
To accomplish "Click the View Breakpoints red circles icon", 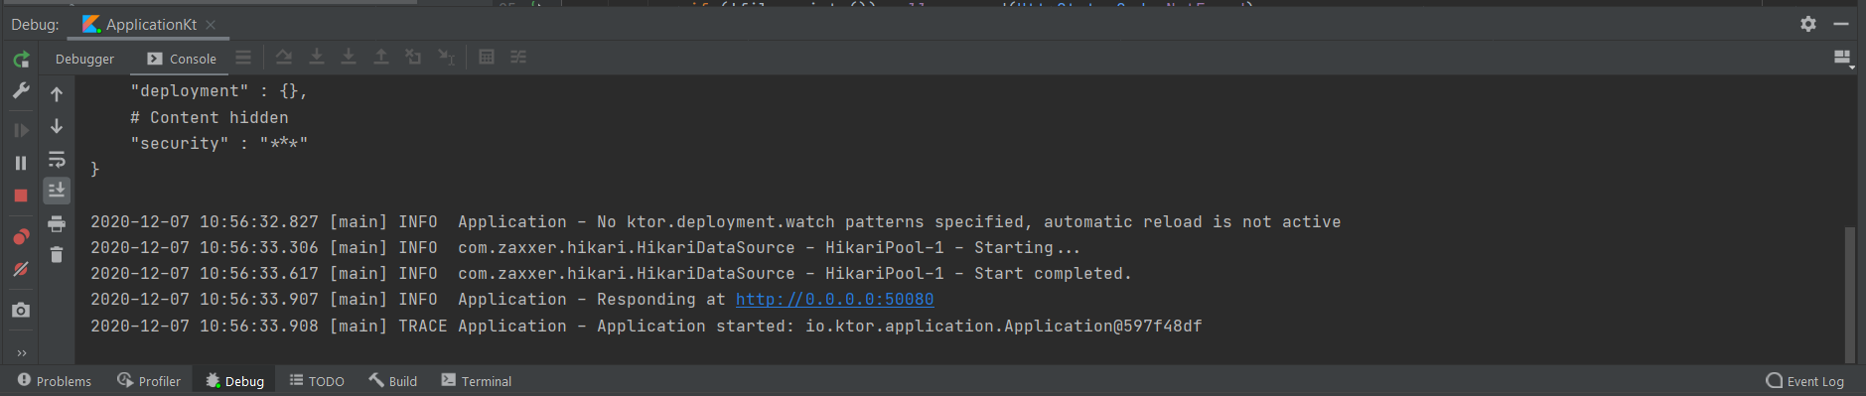I will (21, 236).
